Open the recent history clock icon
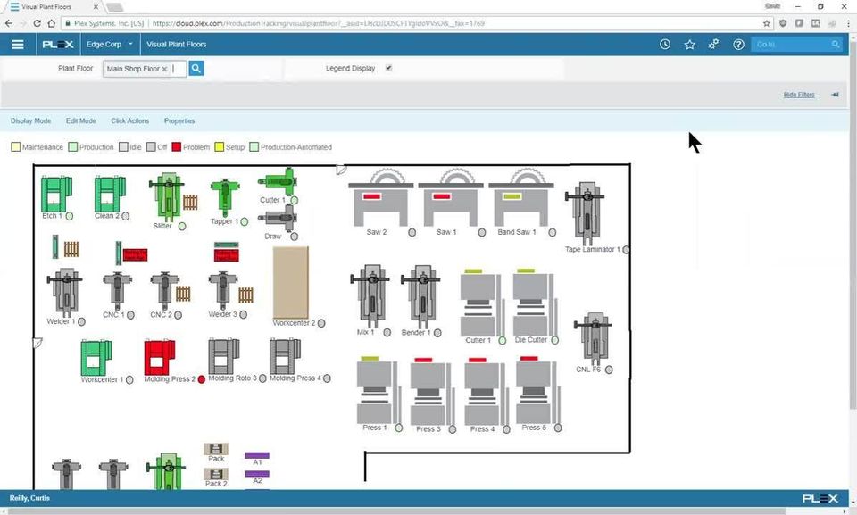 (x=664, y=45)
